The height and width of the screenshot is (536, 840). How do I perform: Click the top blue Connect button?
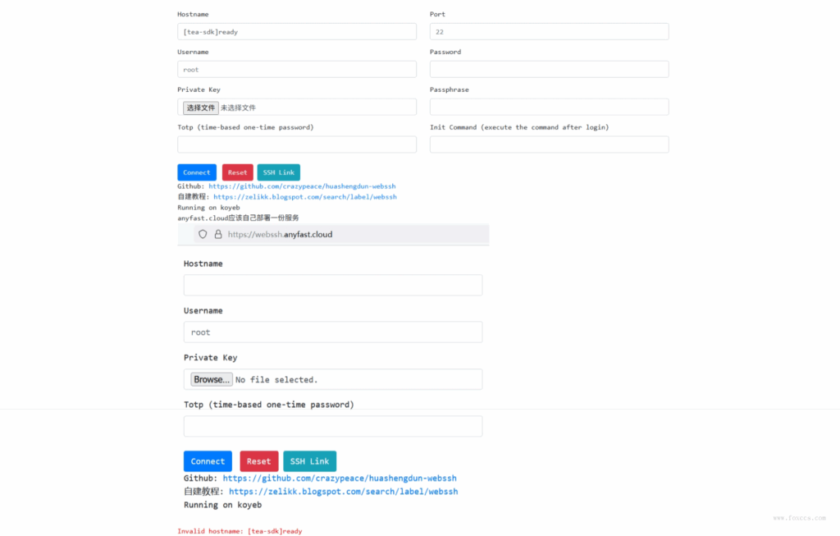[x=197, y=172]
